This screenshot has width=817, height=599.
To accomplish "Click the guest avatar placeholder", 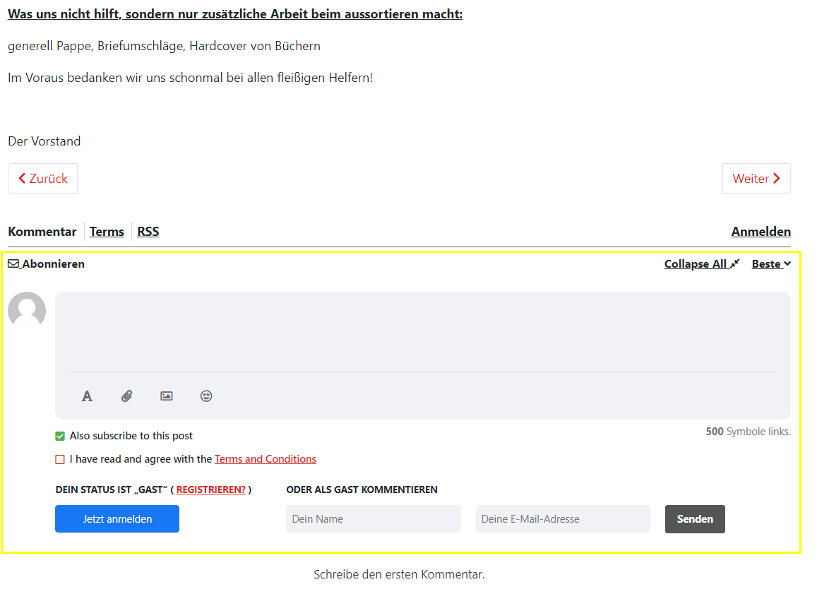I will point(27,310).
